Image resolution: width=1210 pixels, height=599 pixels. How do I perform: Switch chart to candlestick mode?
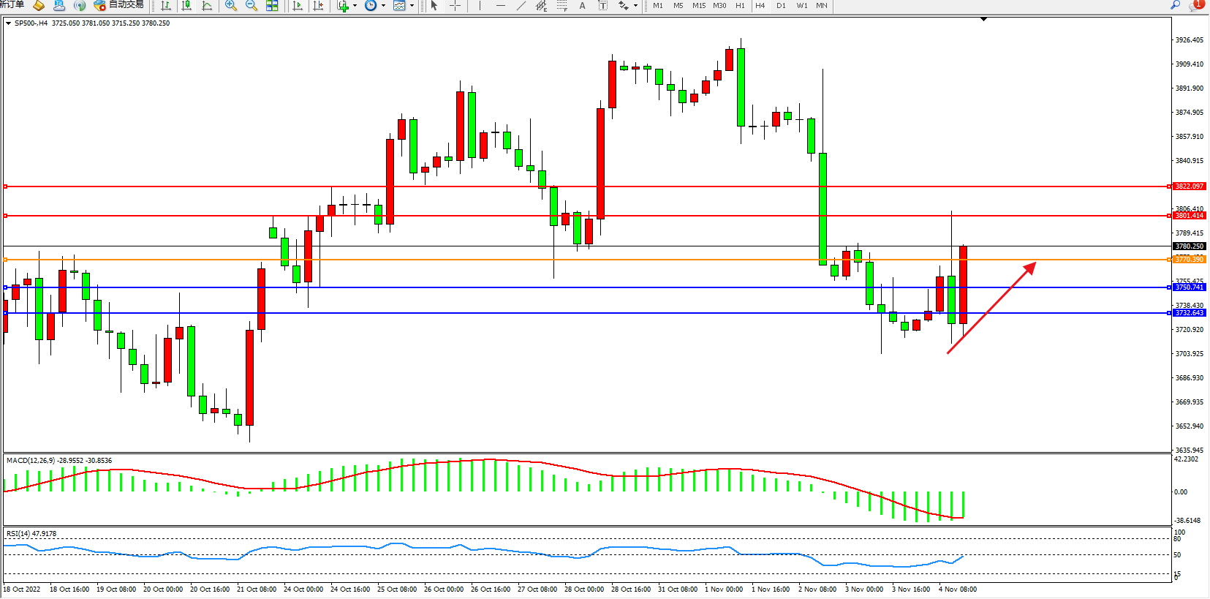[x=186, y=6]
